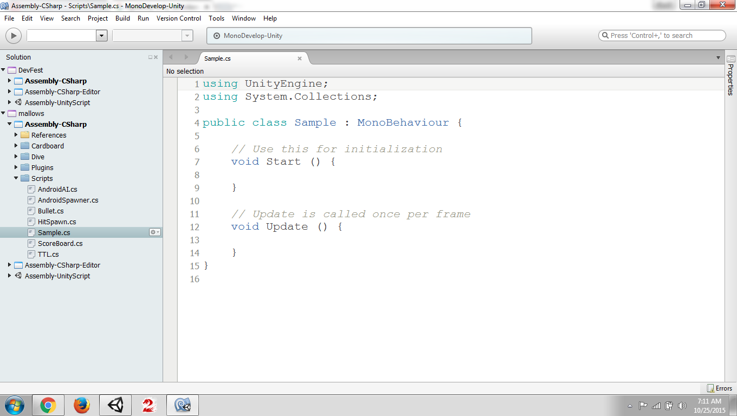Image resolution: width=737 pixels, height=416 pixels.
Task: Expand Assembly-UnityScript under DevFest
Action: 10,102
